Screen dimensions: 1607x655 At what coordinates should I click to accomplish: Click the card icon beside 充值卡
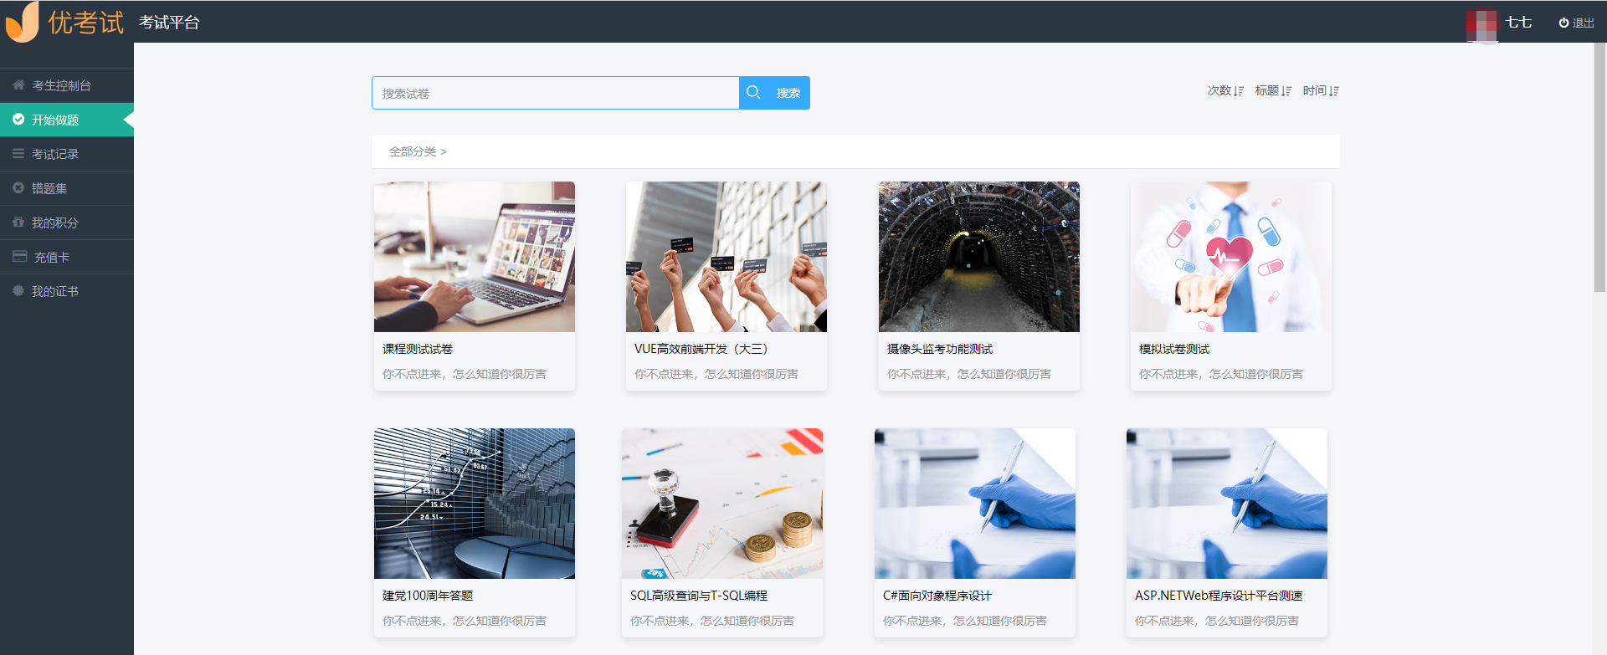(19, 257)
